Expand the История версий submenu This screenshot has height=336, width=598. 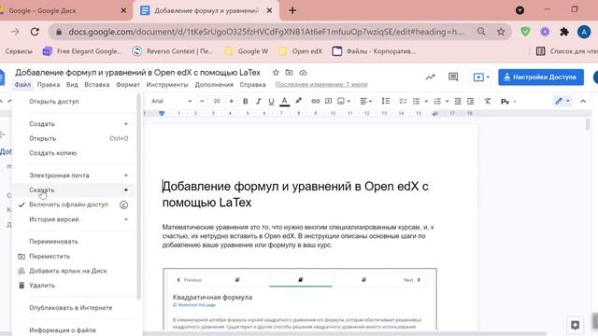click(x=75, y=219)
